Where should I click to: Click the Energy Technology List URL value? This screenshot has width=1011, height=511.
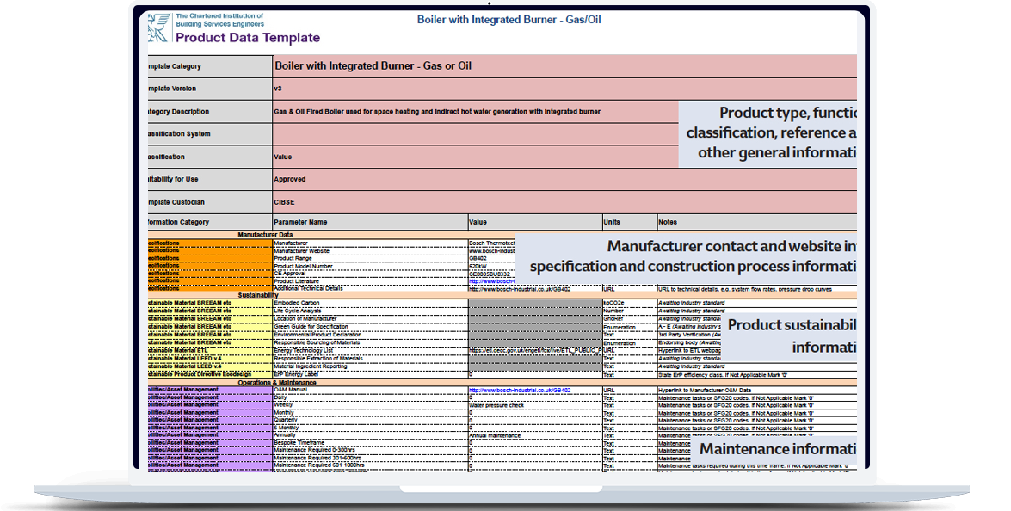534,351
